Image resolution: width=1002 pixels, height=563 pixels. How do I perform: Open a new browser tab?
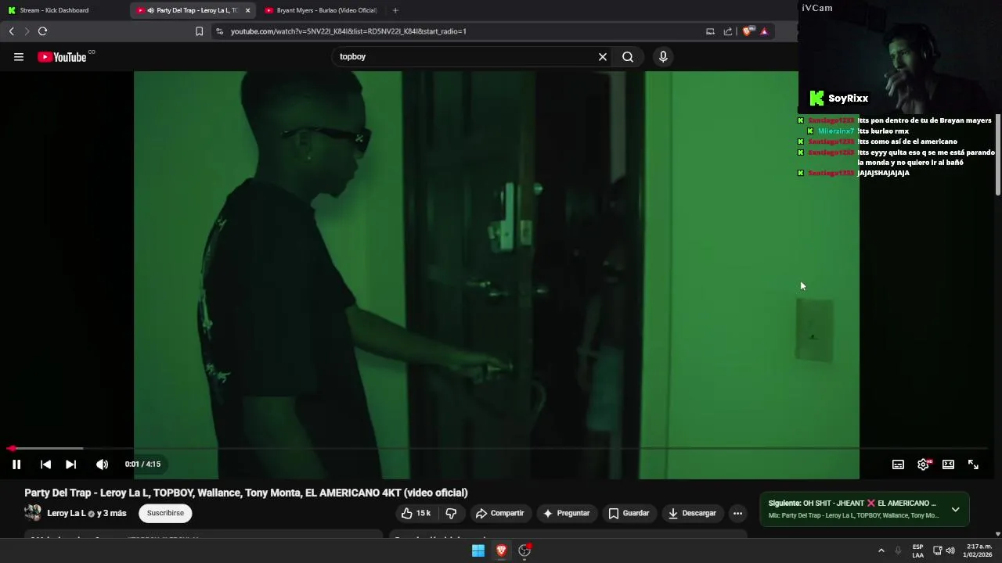395,10
